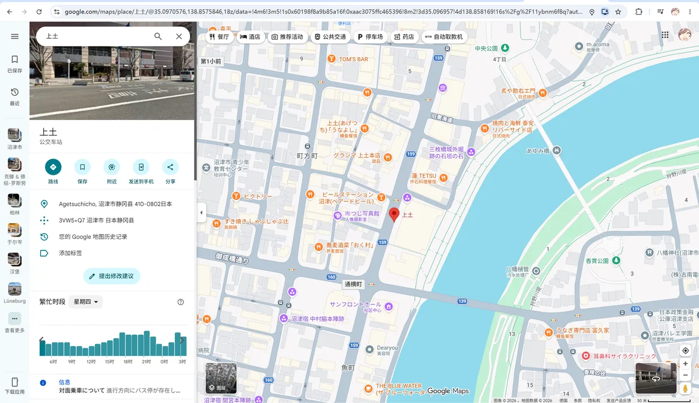
Task: Open the 星期四 day dropdown
Action: 86,302
